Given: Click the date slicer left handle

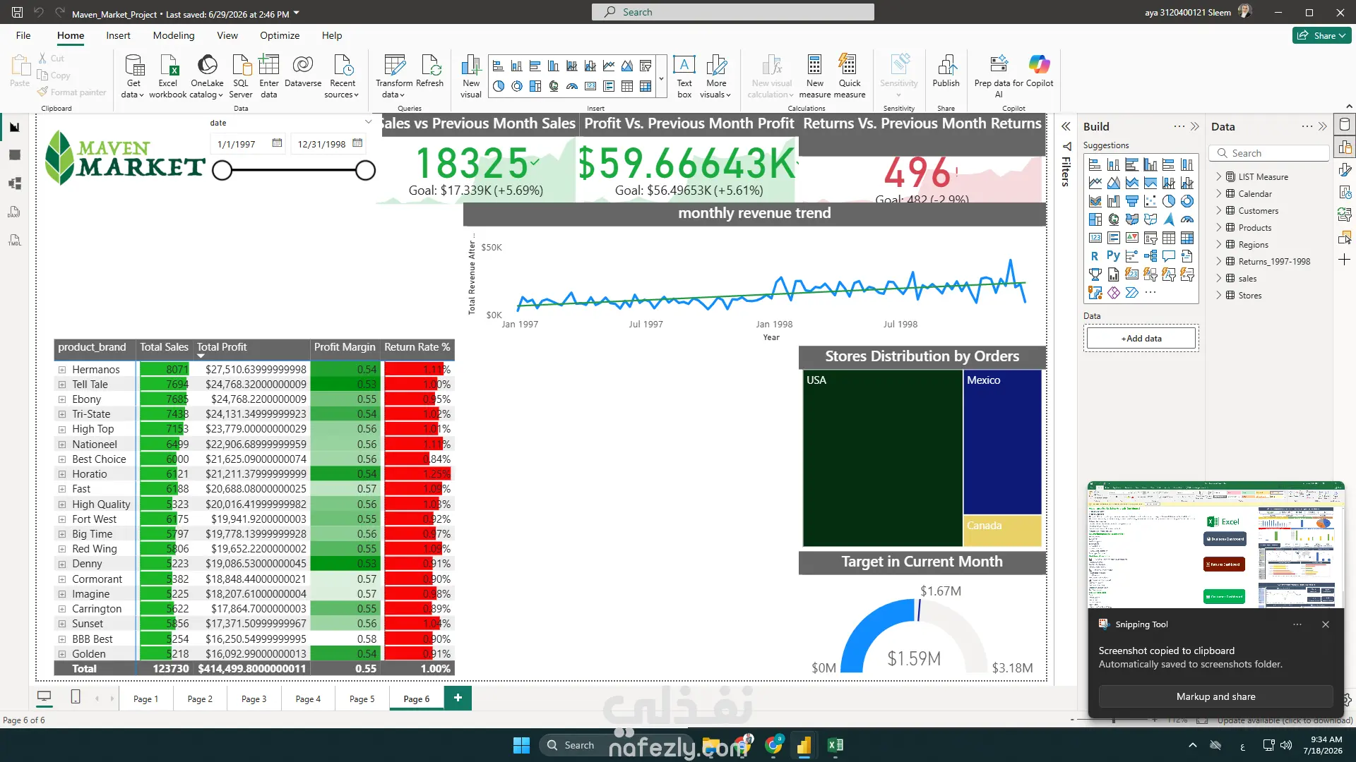Looking at the screenshot, I should point(222,170).
